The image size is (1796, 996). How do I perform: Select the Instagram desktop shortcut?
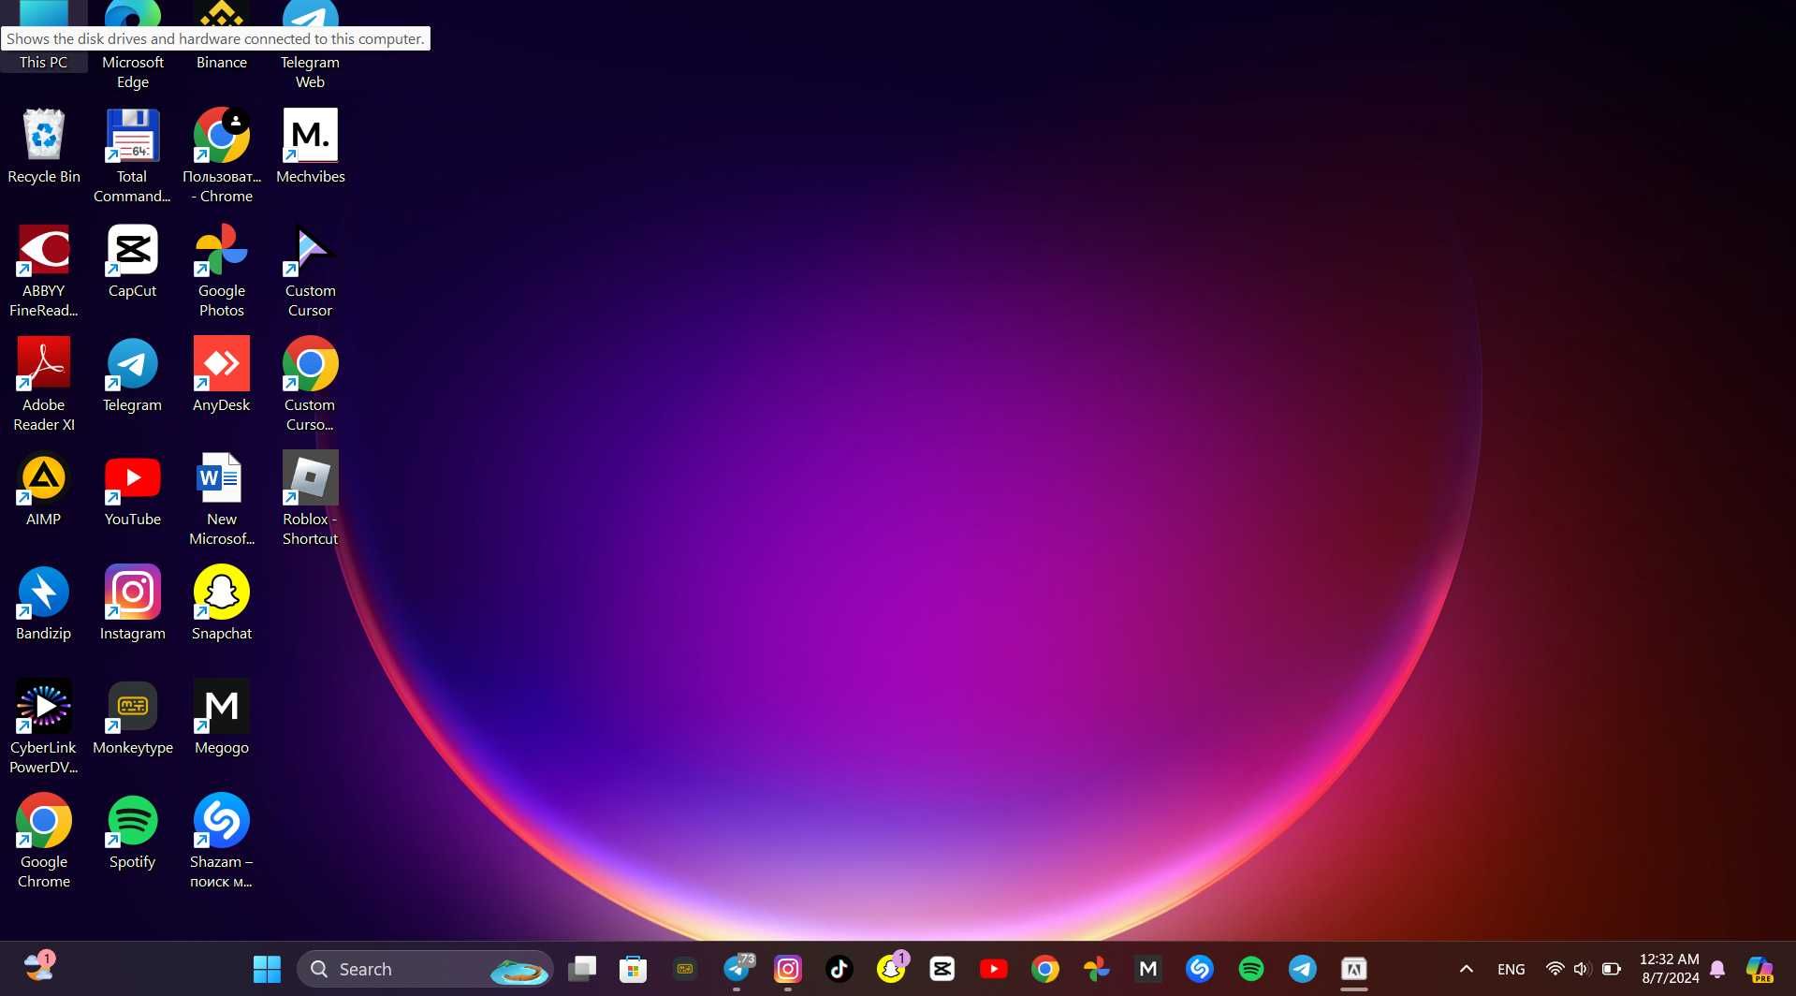[x=133, y=603]
